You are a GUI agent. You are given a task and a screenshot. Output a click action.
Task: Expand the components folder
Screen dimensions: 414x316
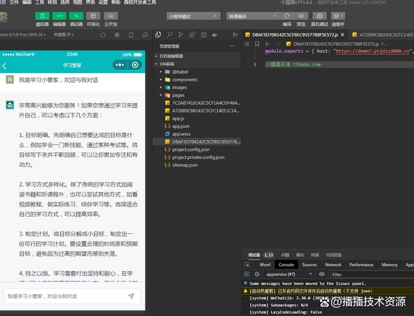[x=197, y=79]
